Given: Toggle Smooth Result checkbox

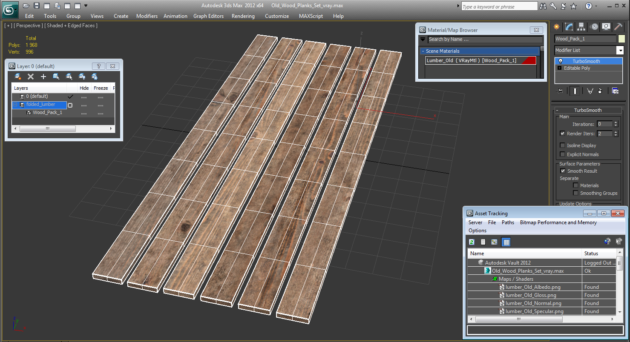Looking at the screenshot, I should (563, 171).
